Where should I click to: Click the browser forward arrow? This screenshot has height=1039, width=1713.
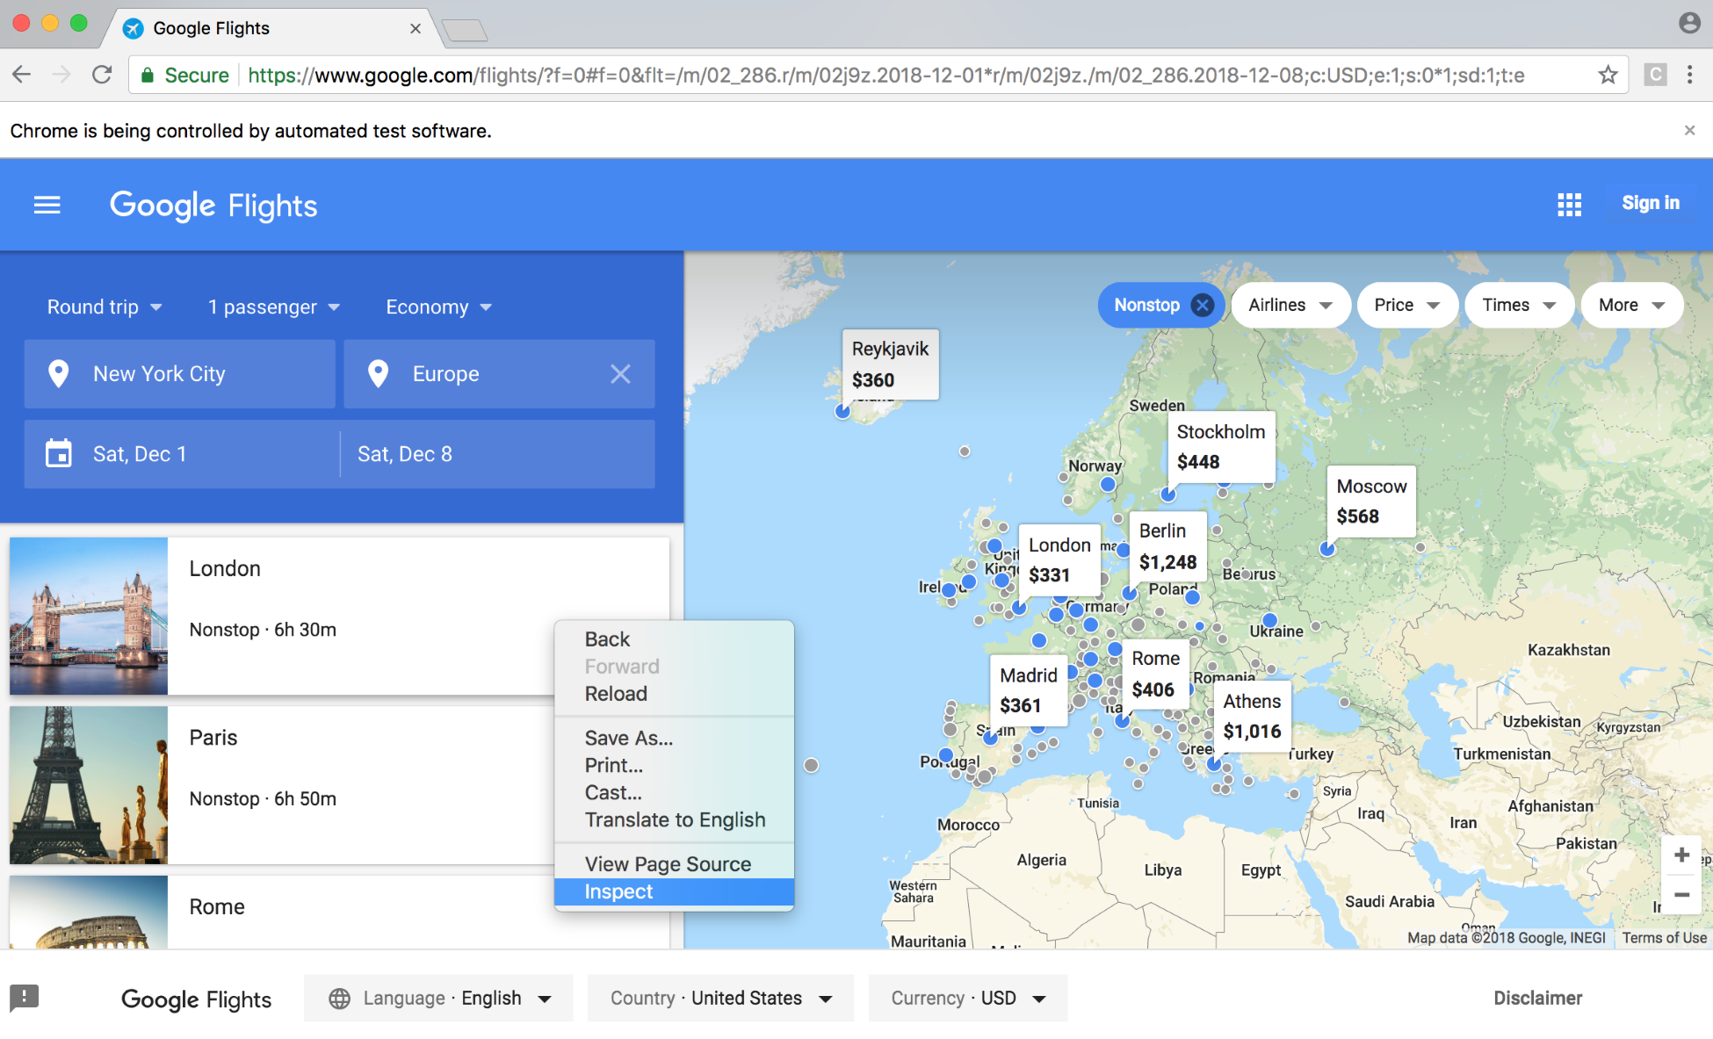(61, 75)
